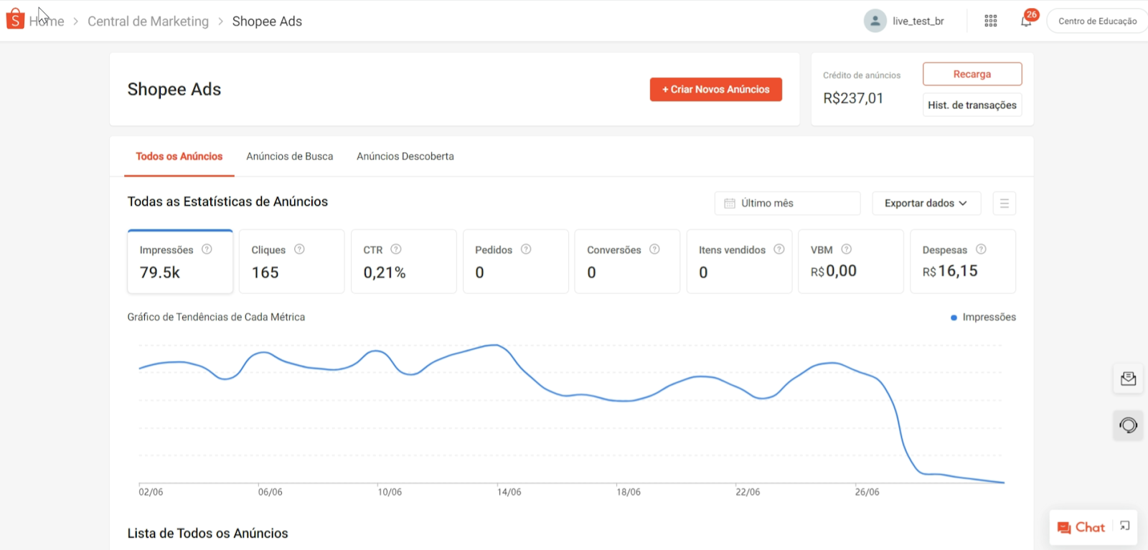
Task: Click the Impressões blue legend dot
Action: [x=954, y=318]
